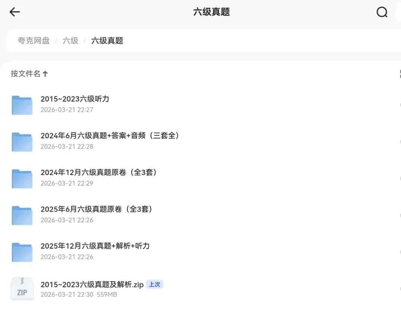The width and height of the screenshot is (401, 313).
Task: Click name 2015~2023六级真题及解析.zip
Action: 92,285
